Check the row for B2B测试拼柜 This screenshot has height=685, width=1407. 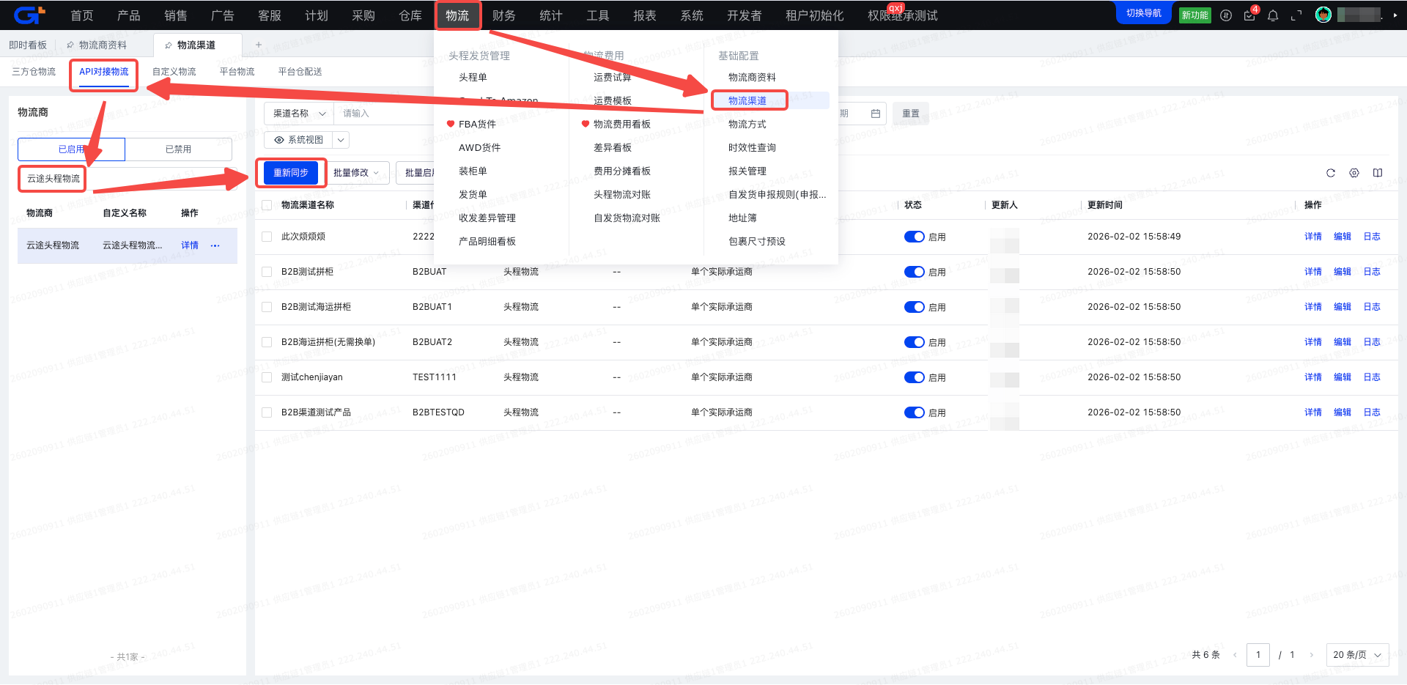[267, 272]
